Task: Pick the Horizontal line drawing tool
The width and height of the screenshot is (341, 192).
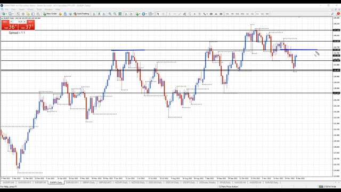Action: pyautogui.click(x=175, y=14)
